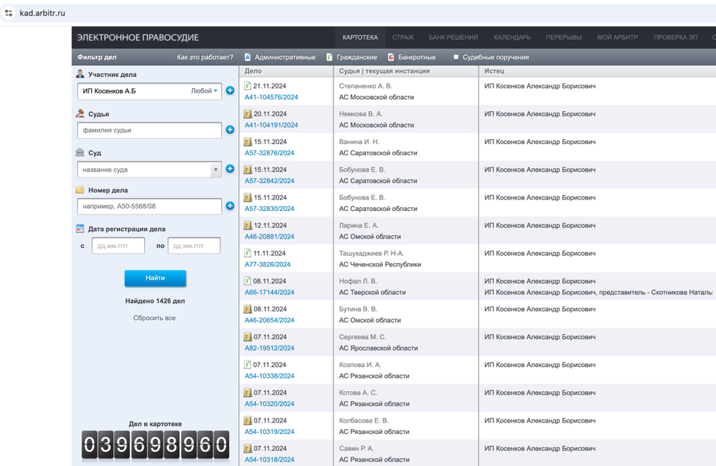Click plus icon next to court field
The width and height of the screenshot is (716, 466).
(x=230, y=169)
